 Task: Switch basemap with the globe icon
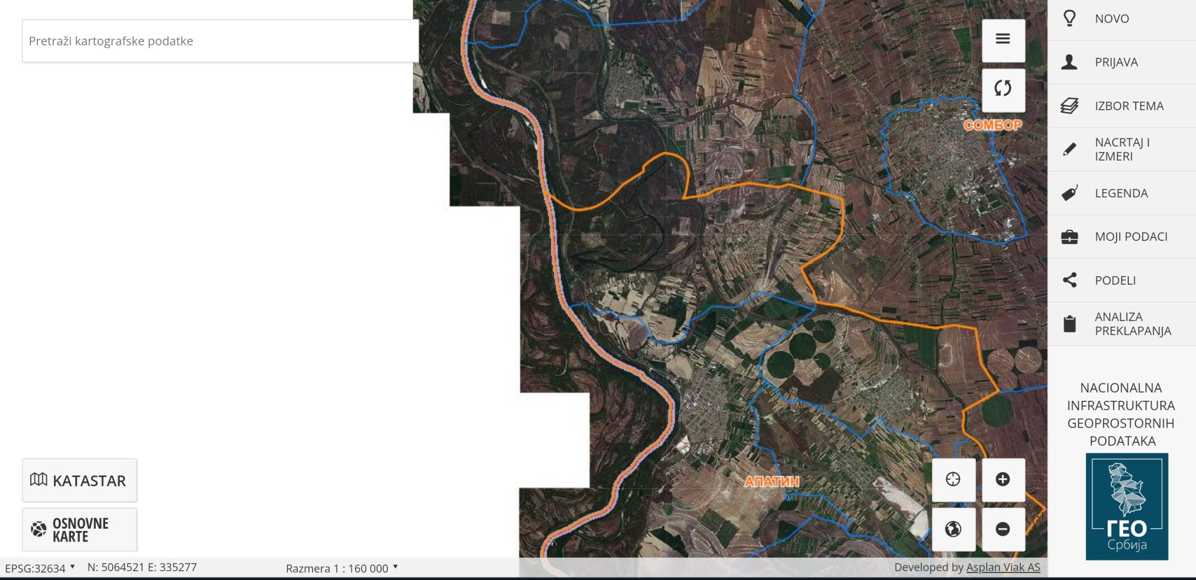pos(954,530)
